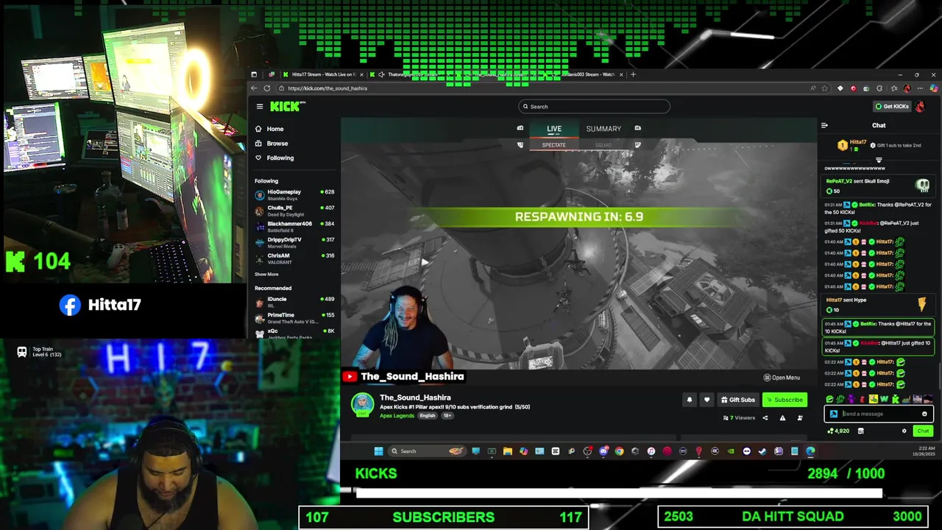
Task: Click the browser address bar URL
Action: (x=327, y=88)
